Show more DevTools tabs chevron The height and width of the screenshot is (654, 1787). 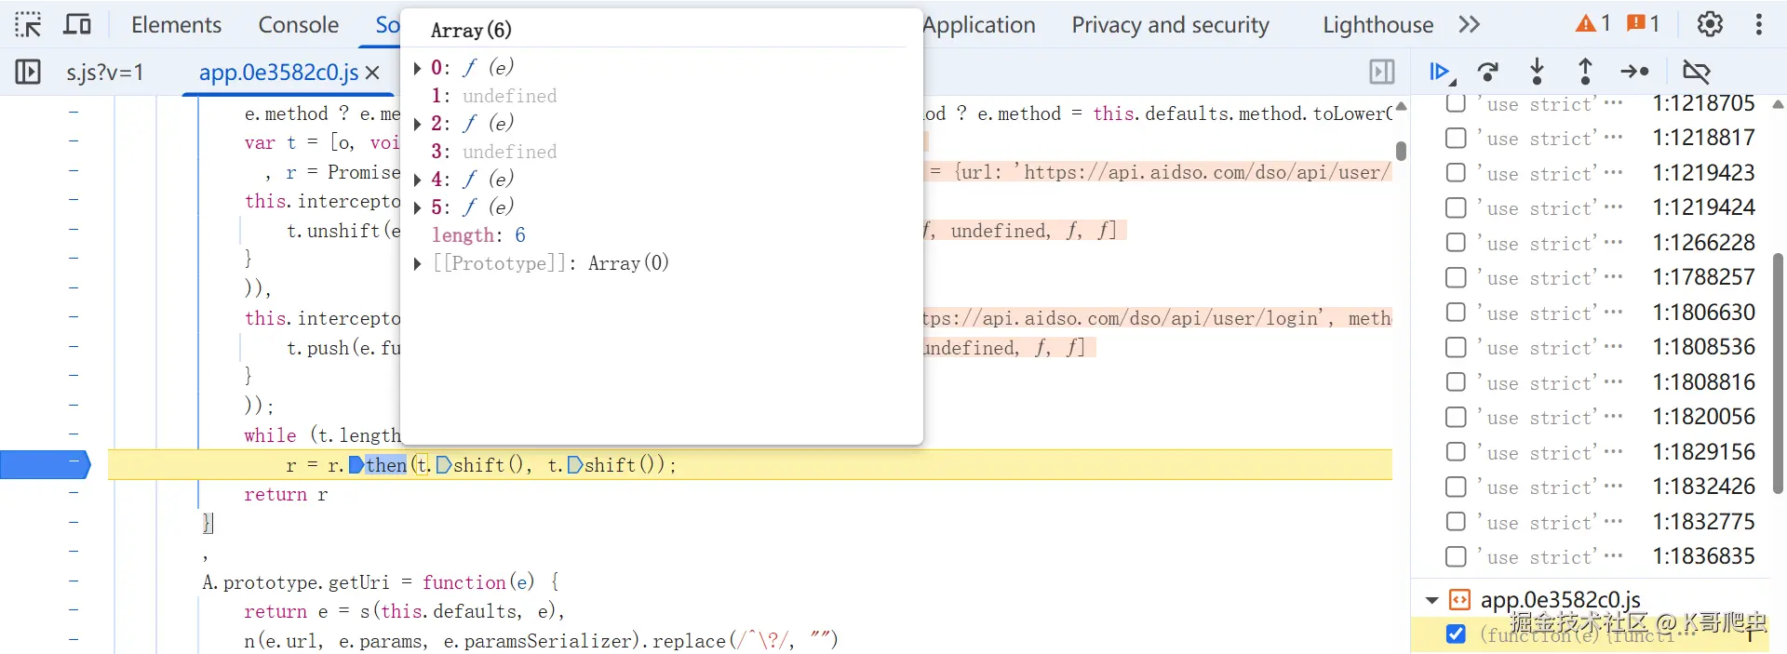(1469, 24)
